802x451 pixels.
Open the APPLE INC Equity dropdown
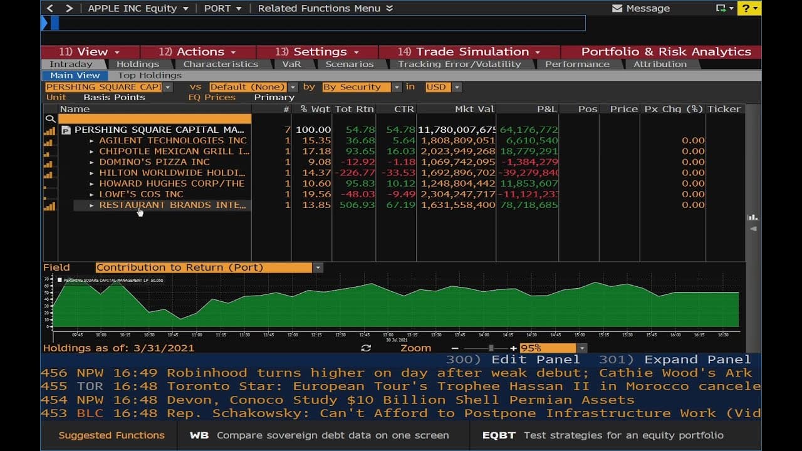click(x=138, y=8)
